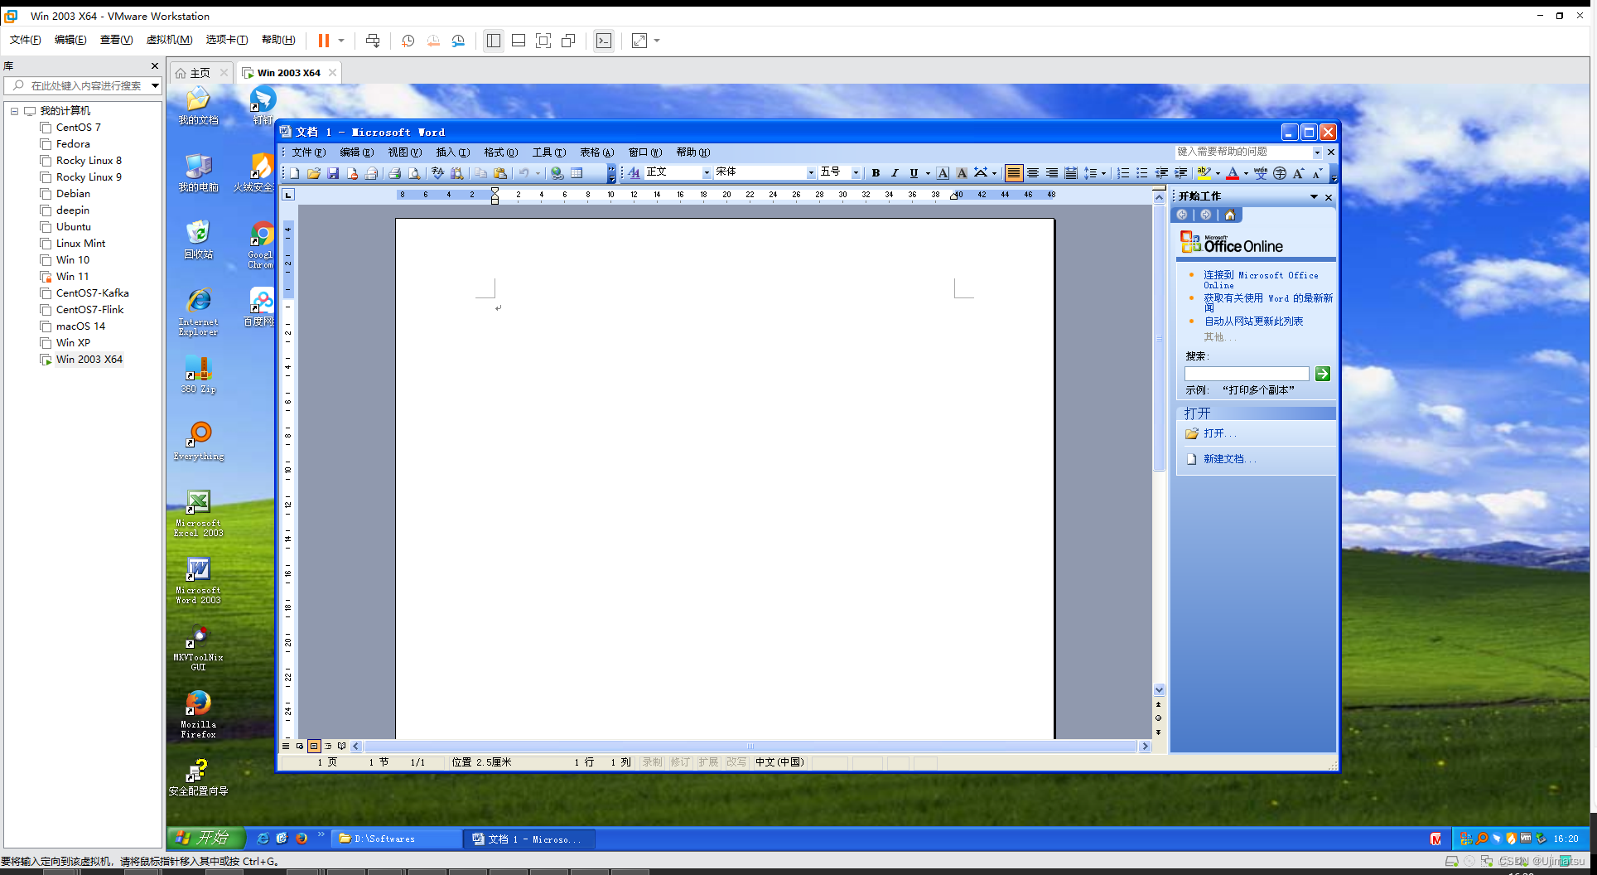Toggle Italic formatting

pyautogui.click(x=895, y=173)
